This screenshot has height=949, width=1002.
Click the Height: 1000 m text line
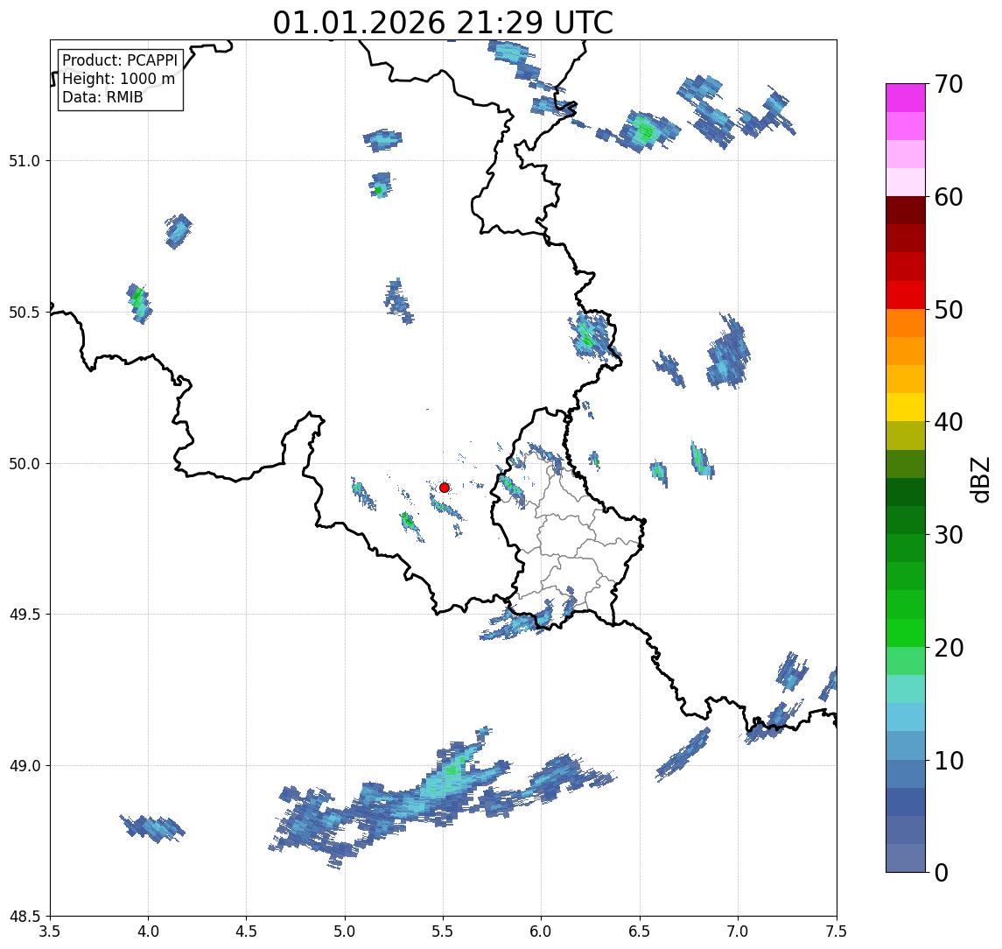[118, 79]
